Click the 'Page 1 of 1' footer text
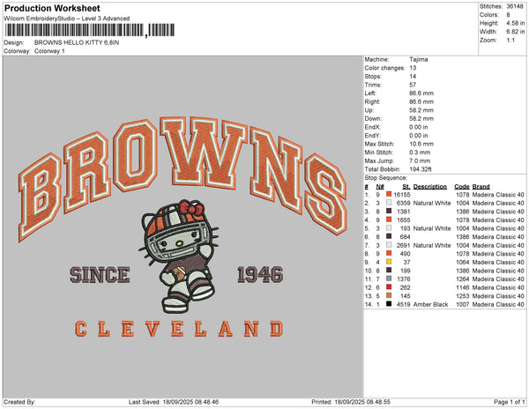 point(509,402)
